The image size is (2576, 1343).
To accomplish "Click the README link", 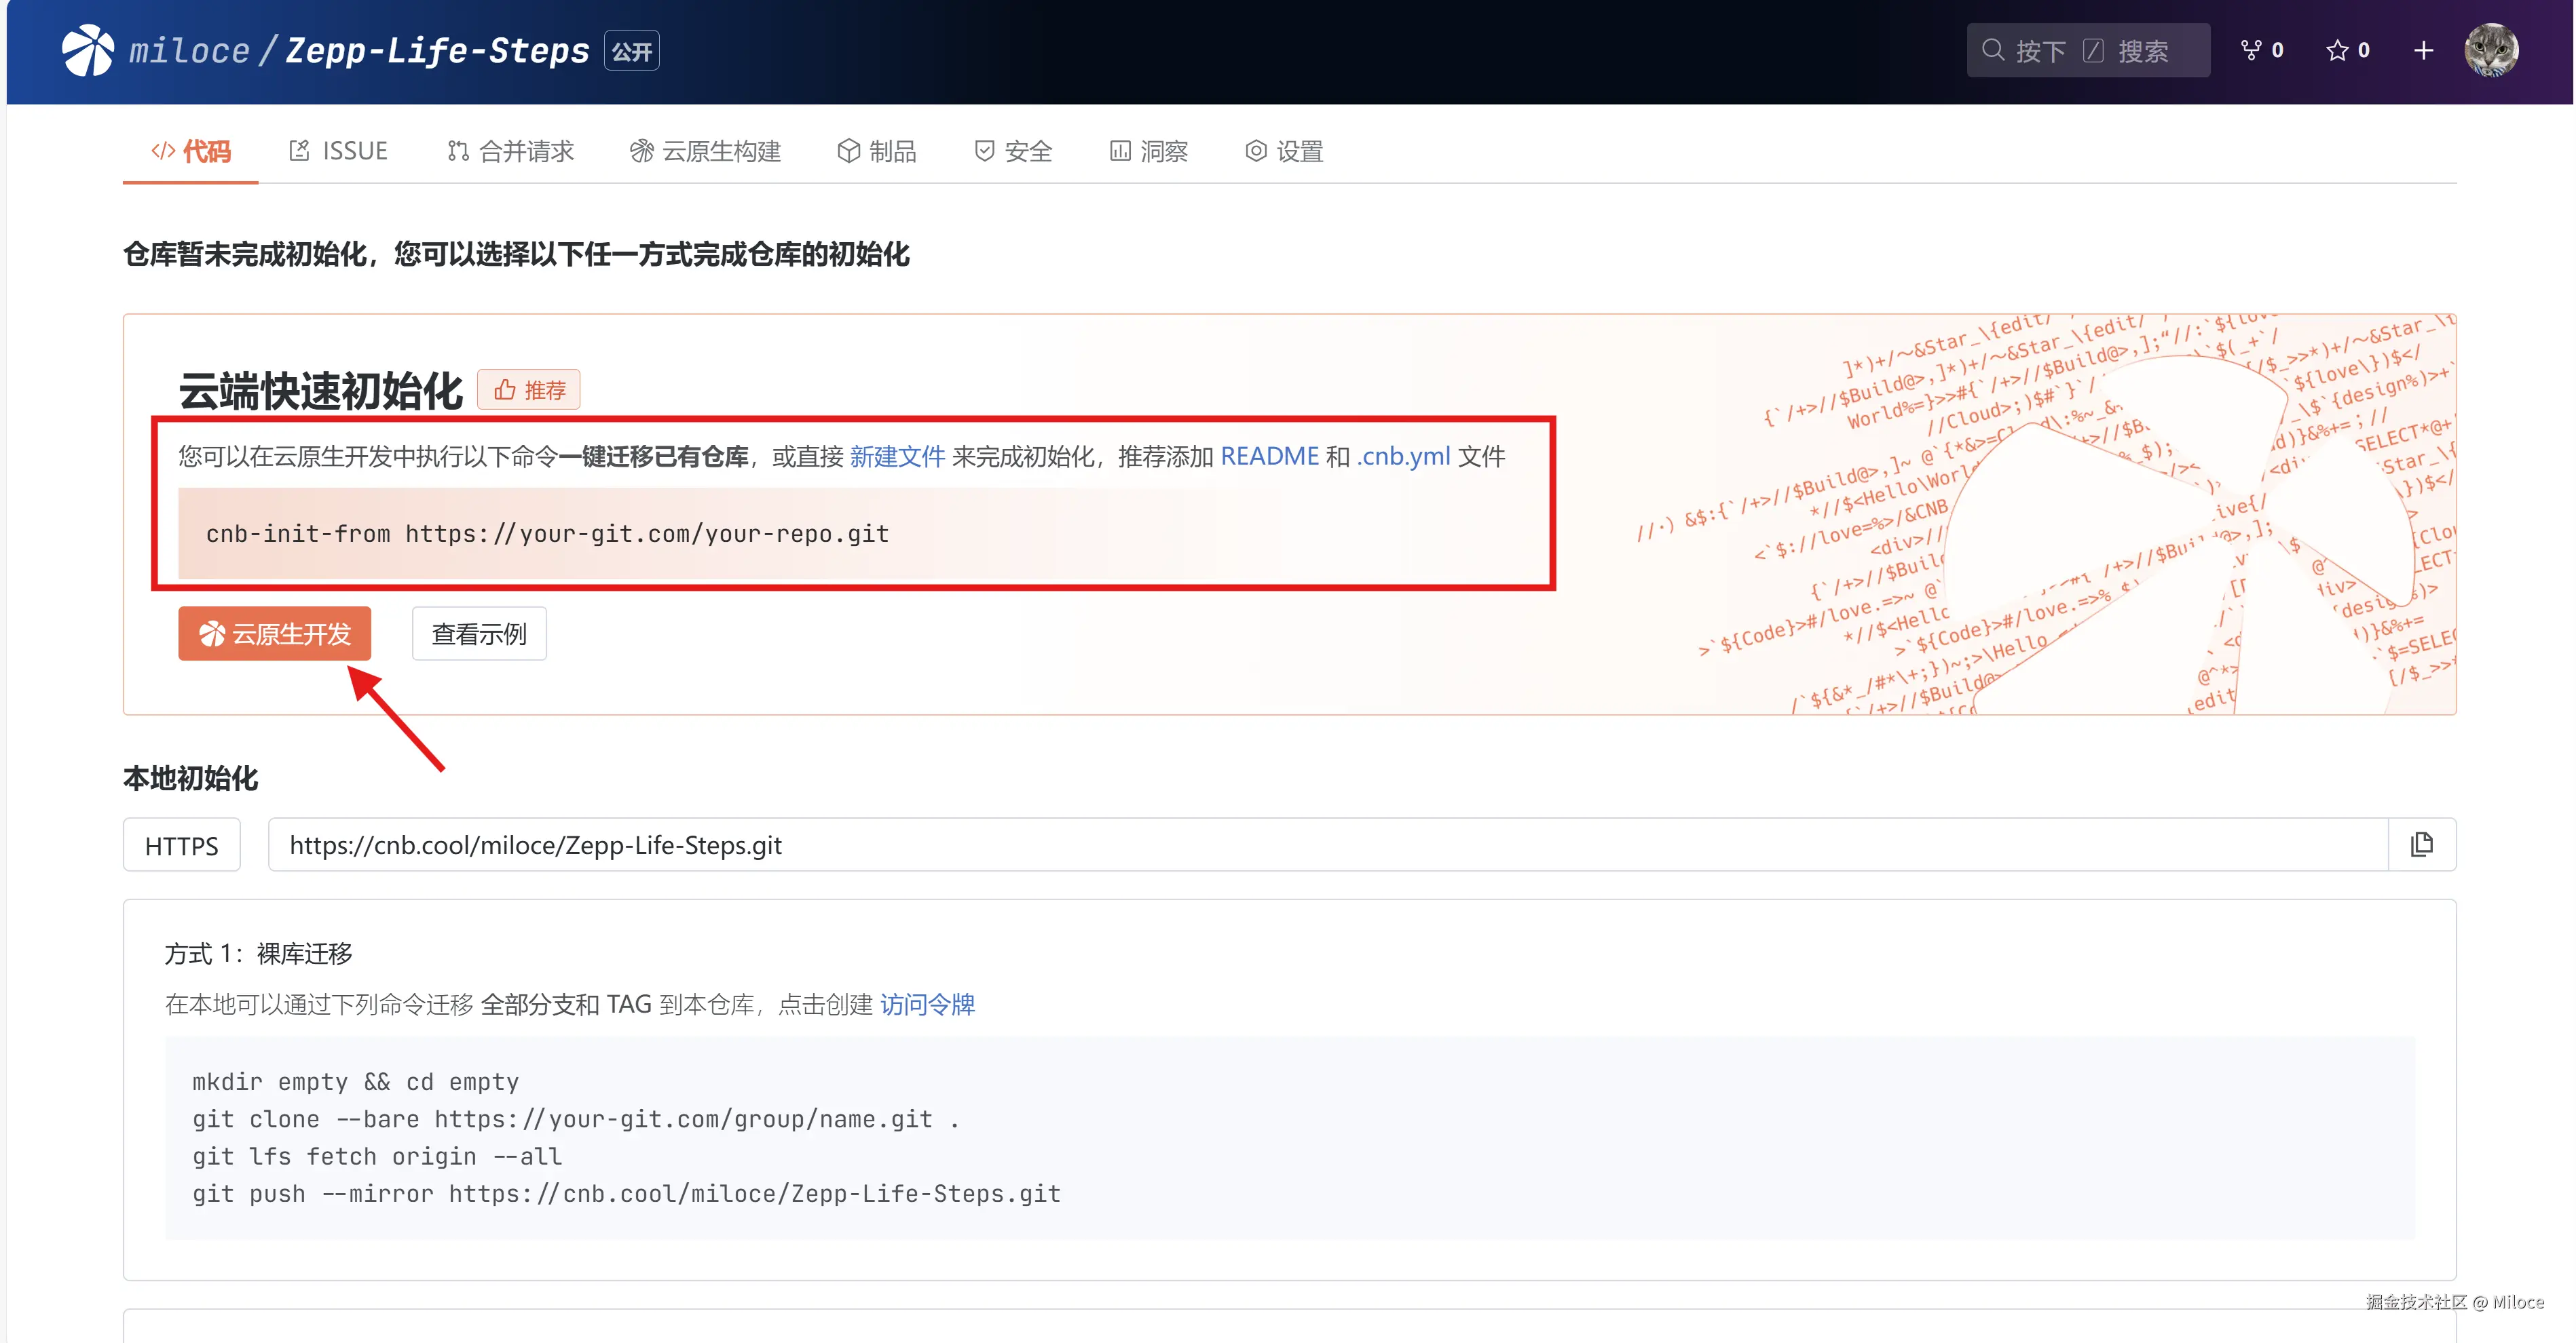I will tap(1269, 456).
